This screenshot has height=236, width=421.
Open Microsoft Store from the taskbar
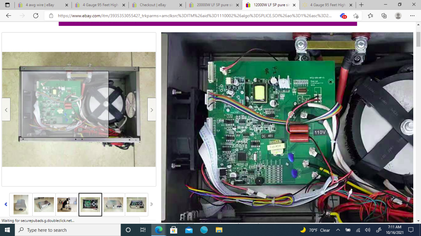(174, 230)
